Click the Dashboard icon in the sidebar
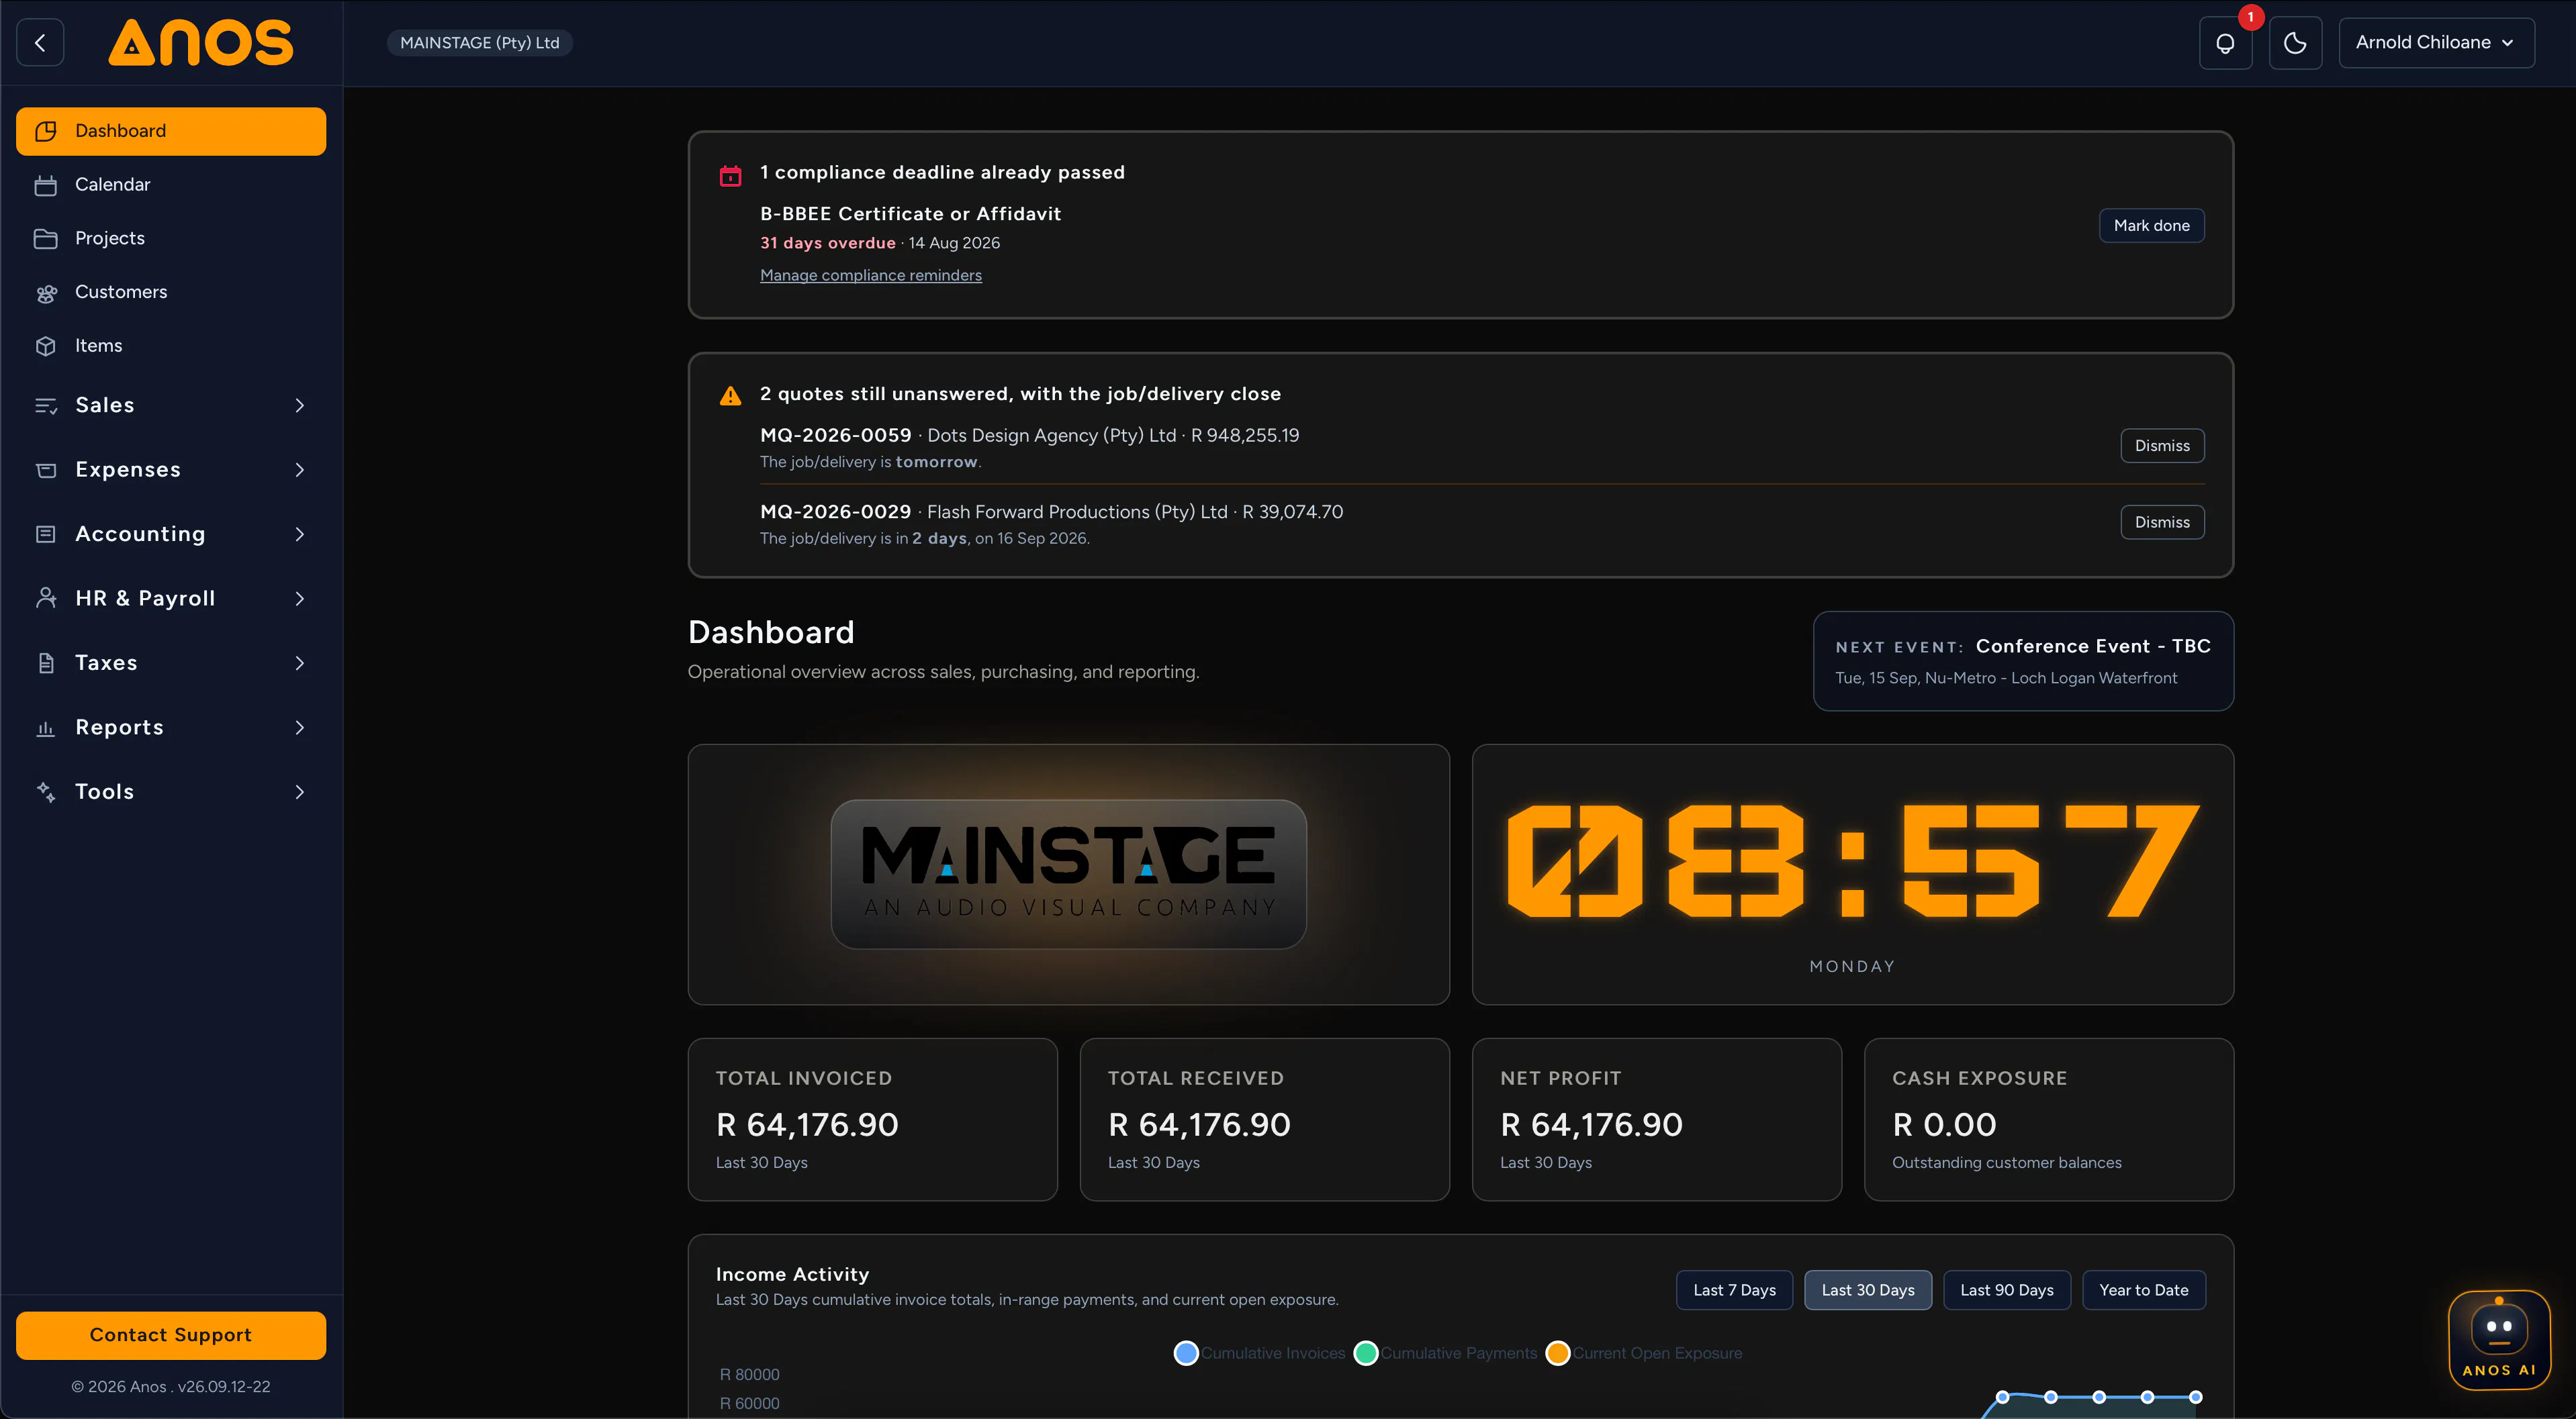The height and width of the screenshot is (1419, 2576). pyautogui.click(x=46, y=131)
